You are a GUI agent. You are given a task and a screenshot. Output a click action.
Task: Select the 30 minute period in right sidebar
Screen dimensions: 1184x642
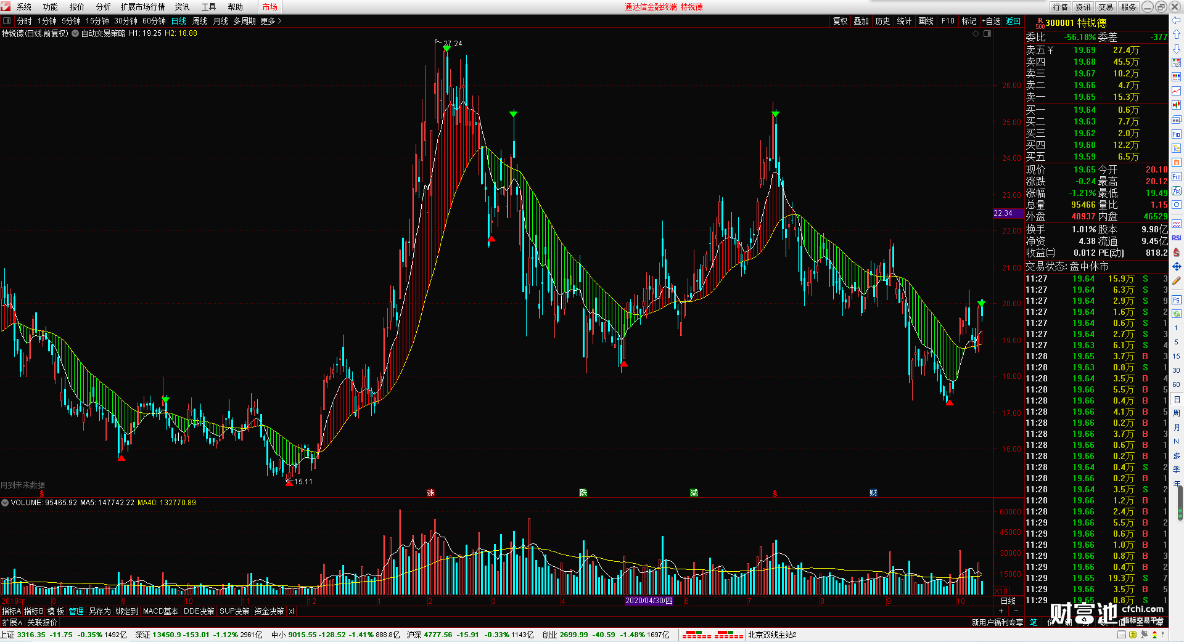tap(1176, 370)
